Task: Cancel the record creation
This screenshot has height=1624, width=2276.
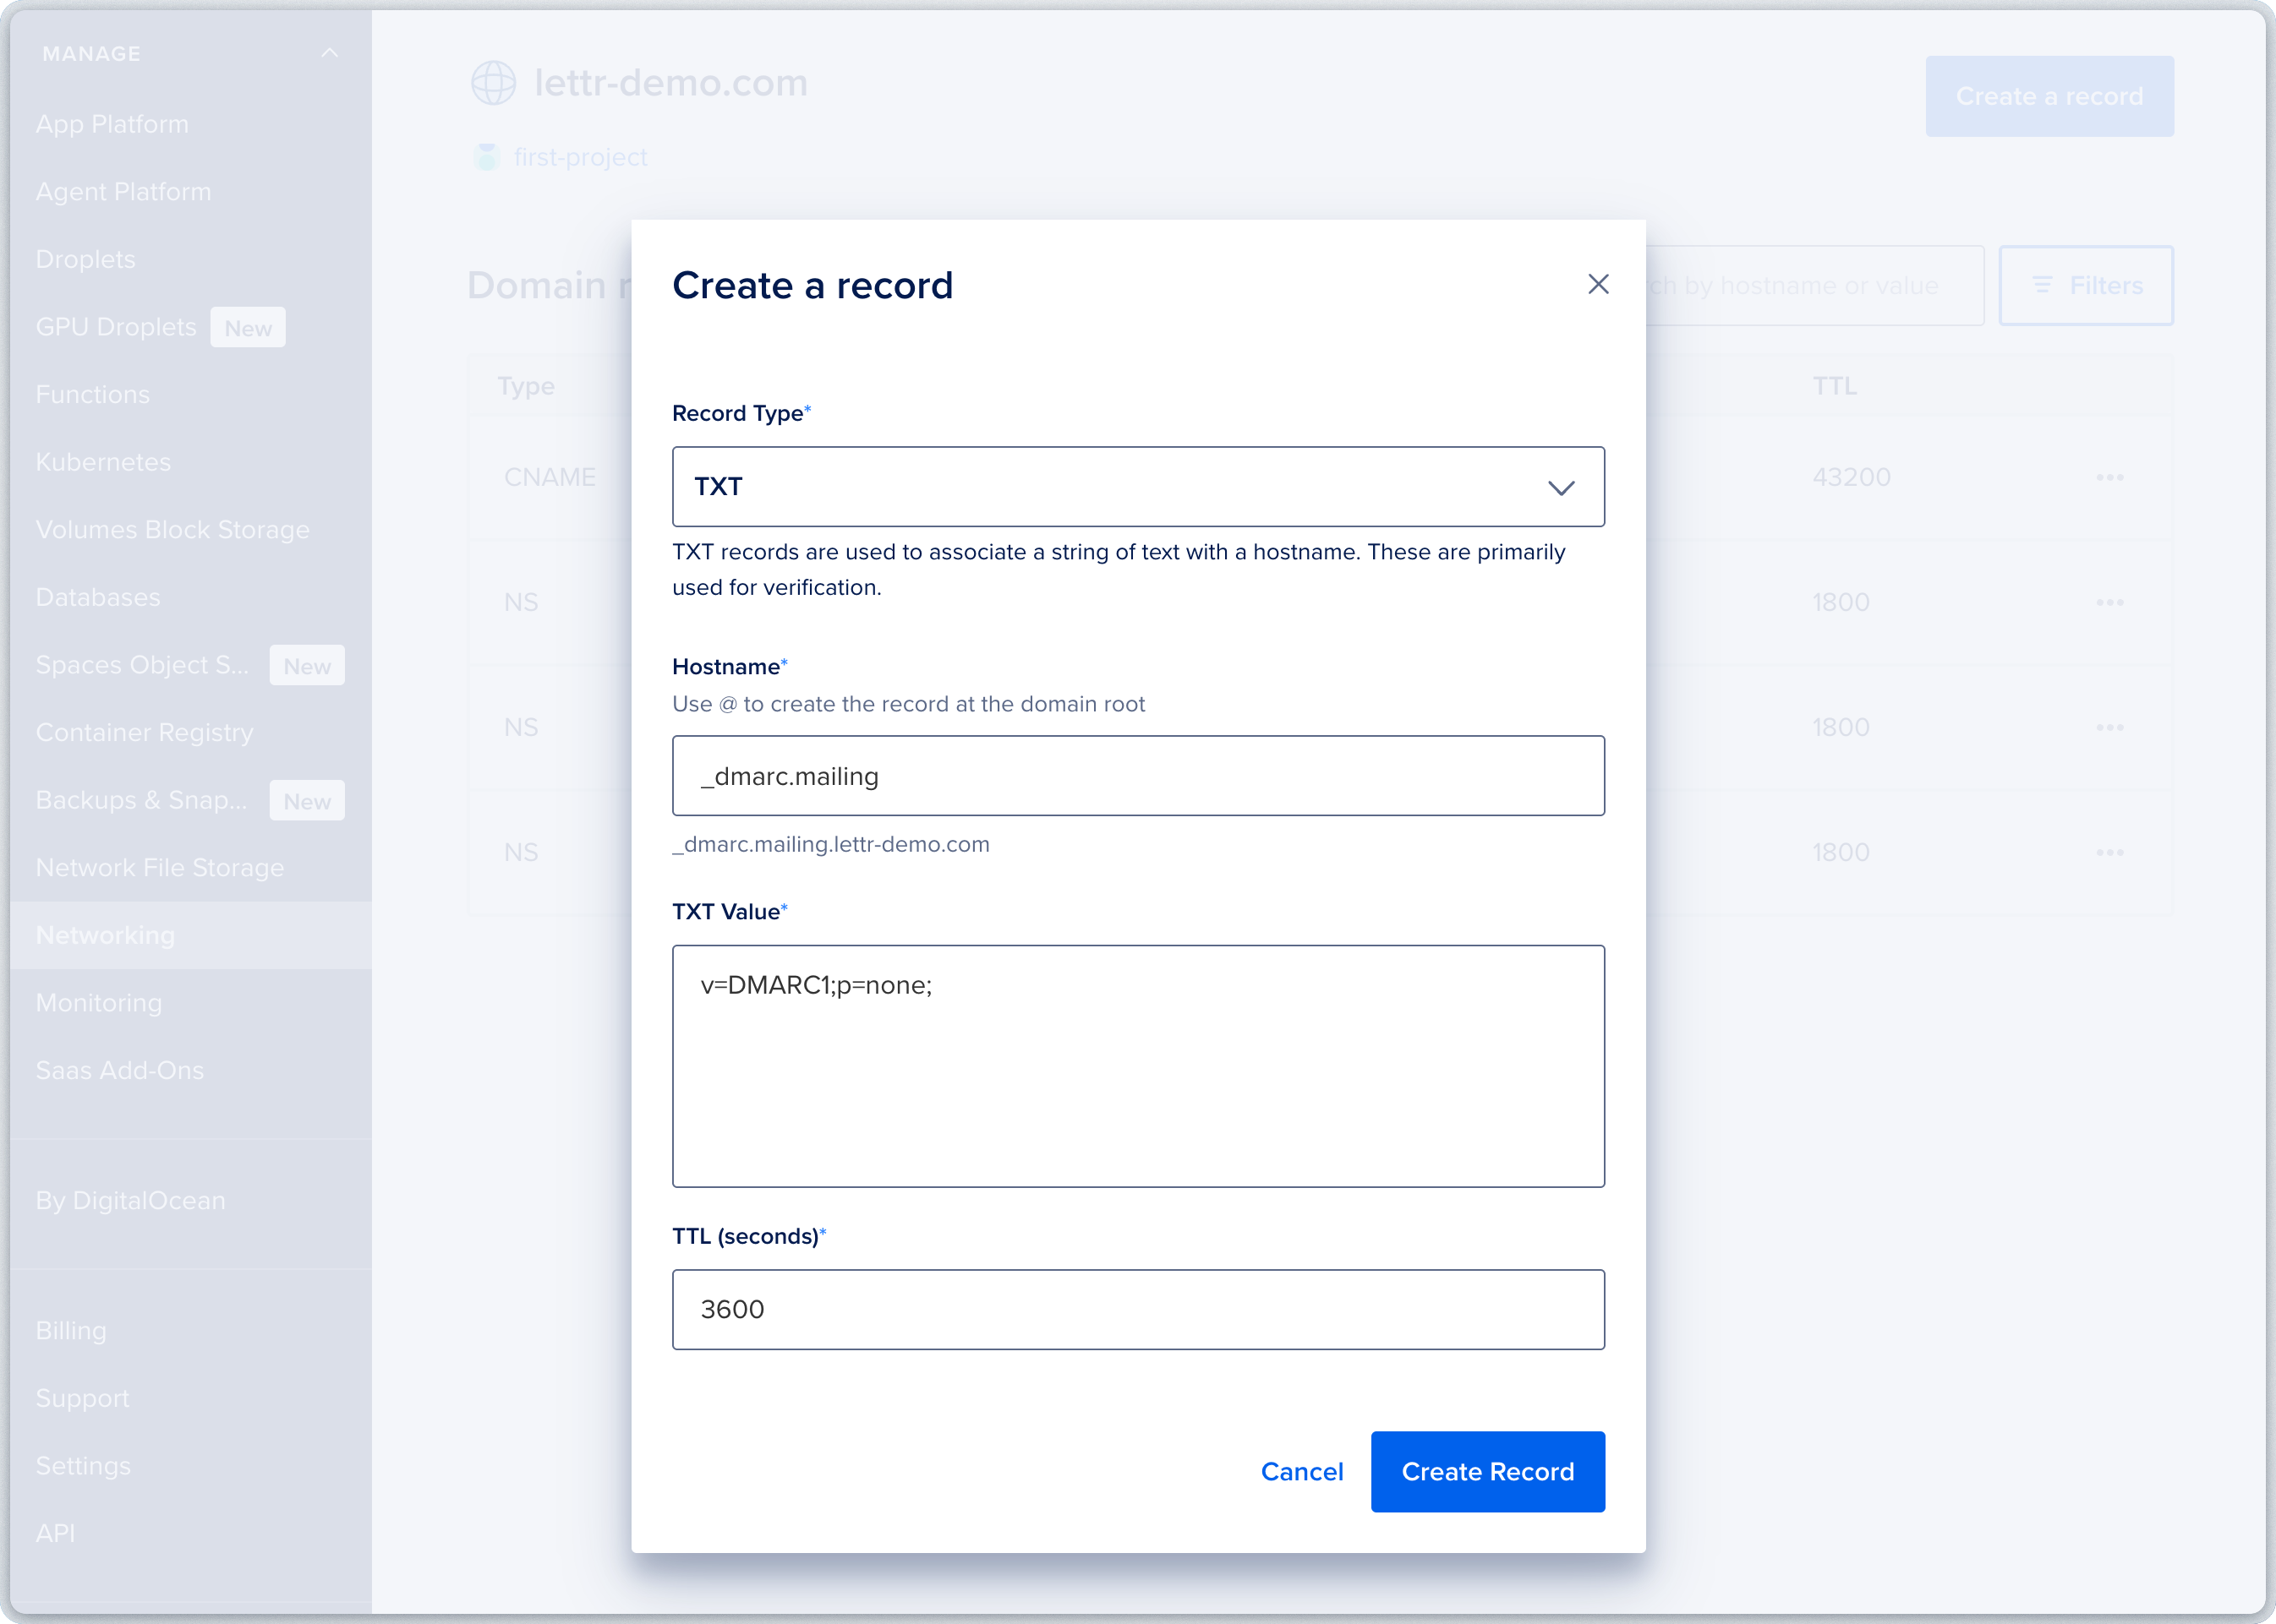Action: (x=1301, y=1471)
